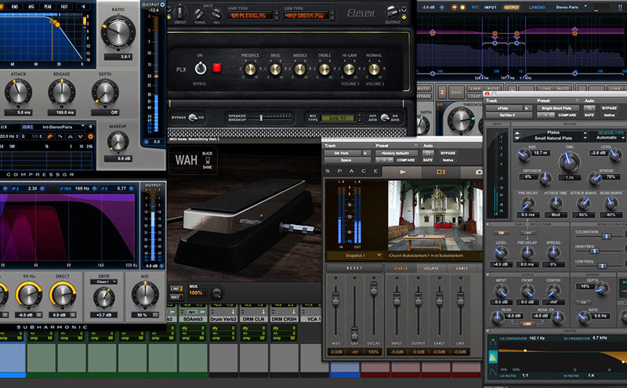Click the church impulse response picture
The width and height of the screenshot is (627, 388).
click(435, 216)
